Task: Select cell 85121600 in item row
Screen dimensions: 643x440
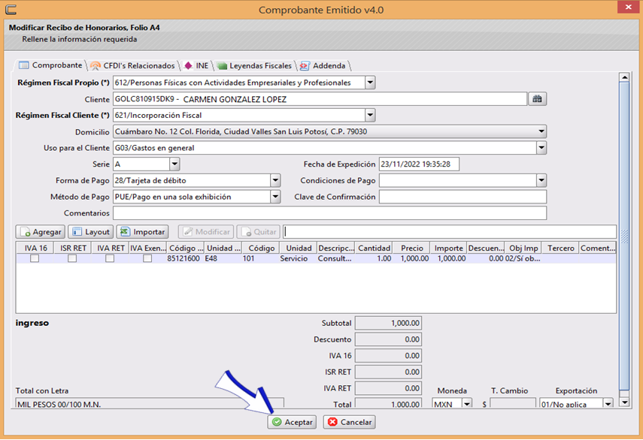Action: coord(183,259)
